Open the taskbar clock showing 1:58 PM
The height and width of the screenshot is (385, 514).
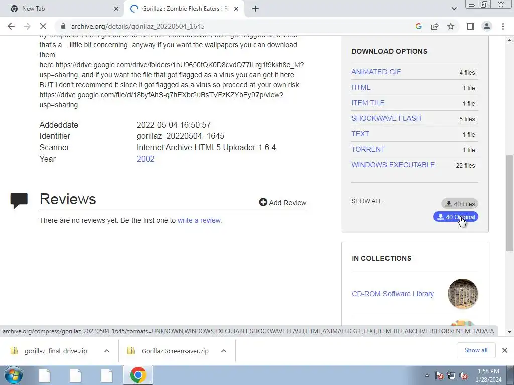pos(488,375)
